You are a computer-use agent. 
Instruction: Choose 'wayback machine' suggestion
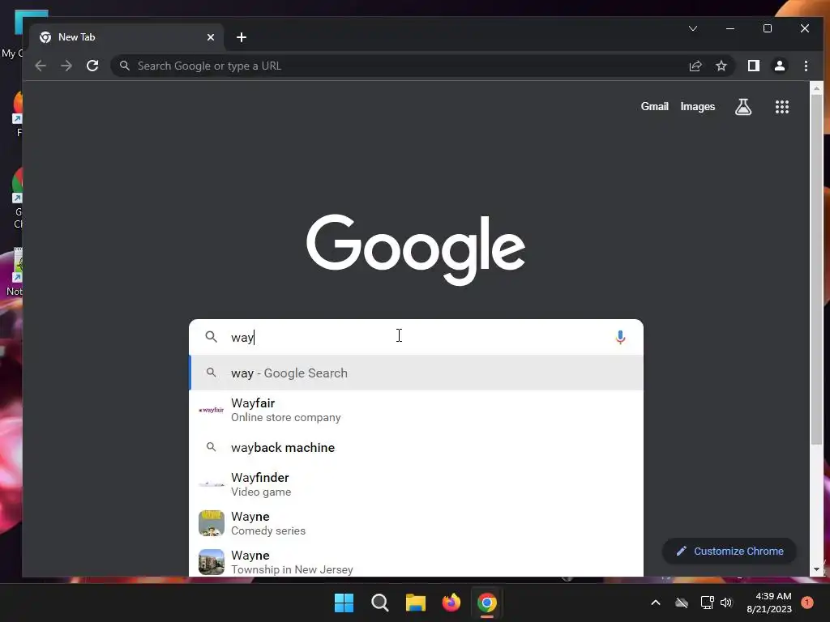pyautogui.click(x=416, y=447)
